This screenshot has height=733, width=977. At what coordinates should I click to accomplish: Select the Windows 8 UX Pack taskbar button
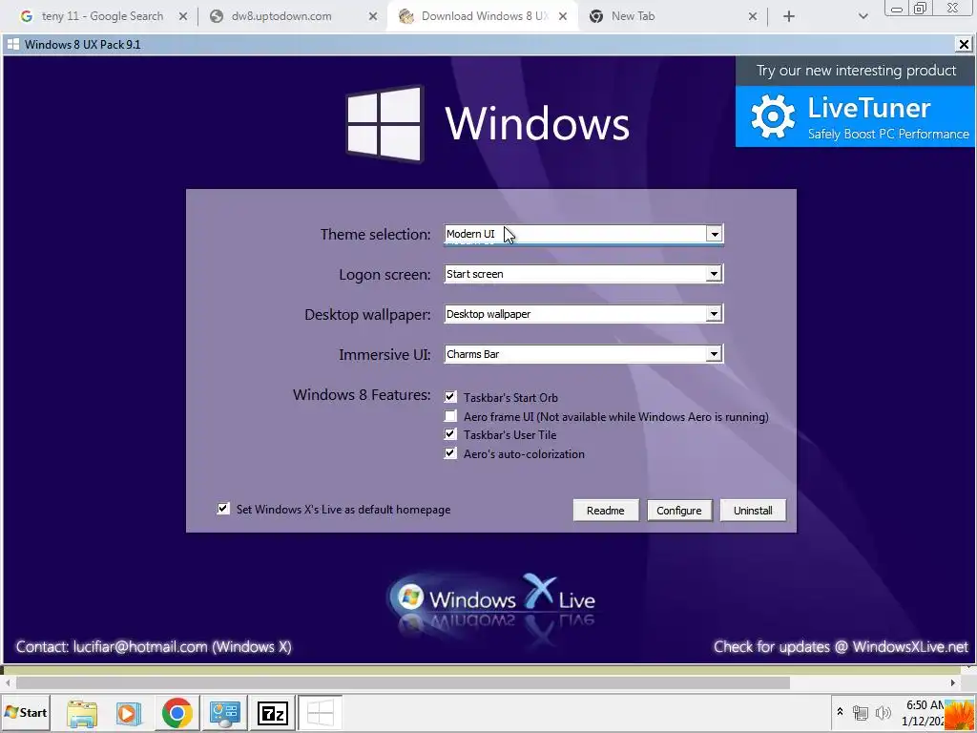pyautogui.click(x=321, y=712)
